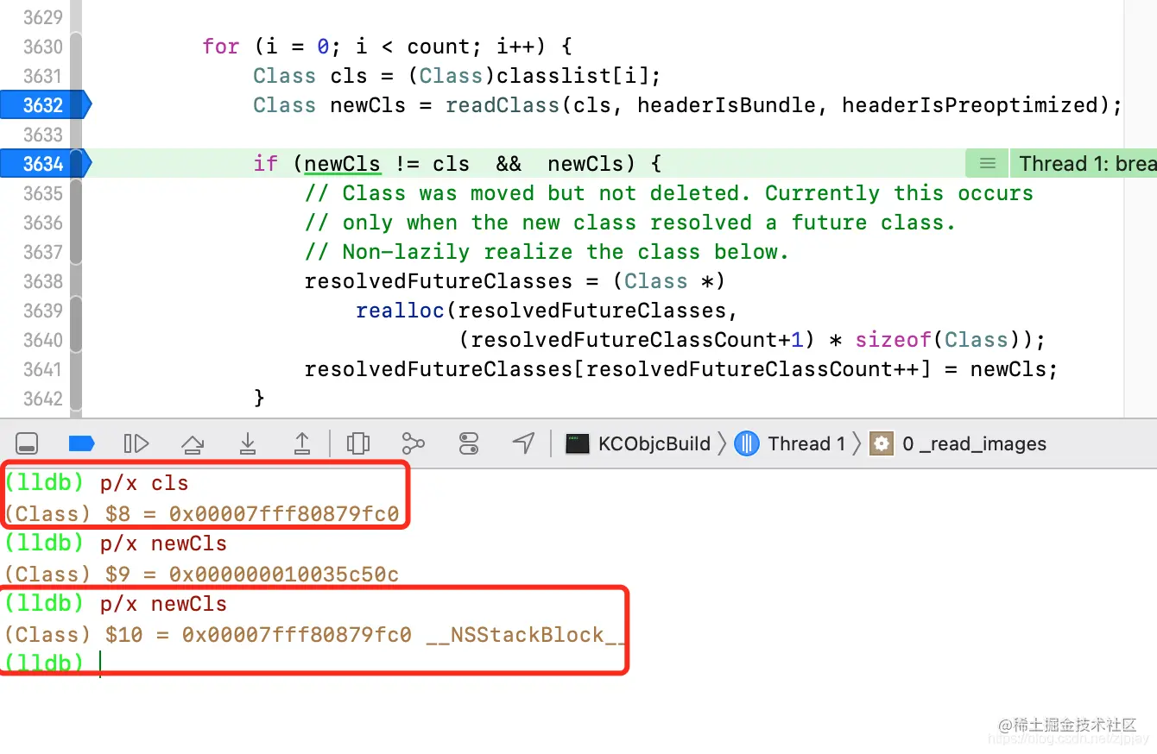Click the code folding ribbon beside line 3640
The width and height of the screenshot is (1157, 754).
tap(76, 340)
